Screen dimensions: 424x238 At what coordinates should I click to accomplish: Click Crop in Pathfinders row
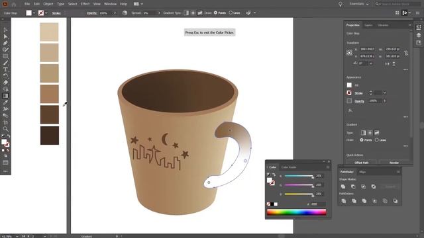pos(374,201)
